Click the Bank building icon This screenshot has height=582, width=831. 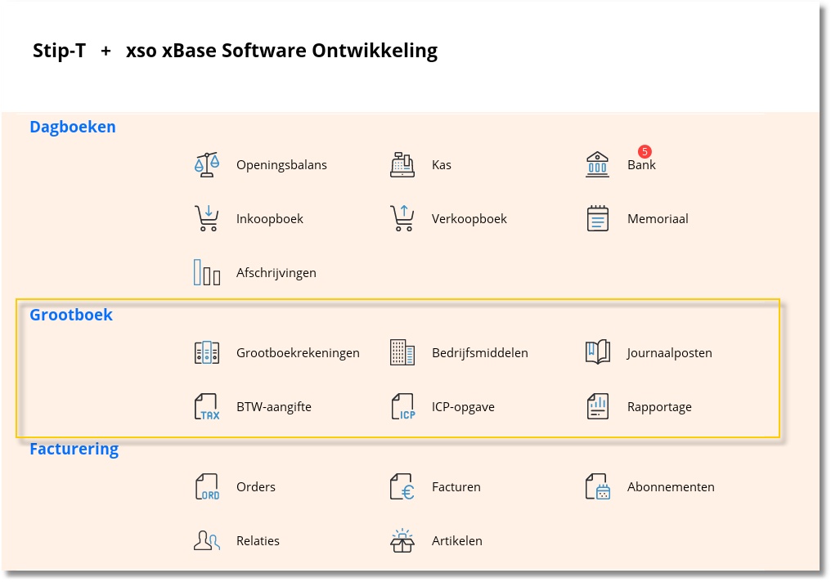(x=598, y=164)
